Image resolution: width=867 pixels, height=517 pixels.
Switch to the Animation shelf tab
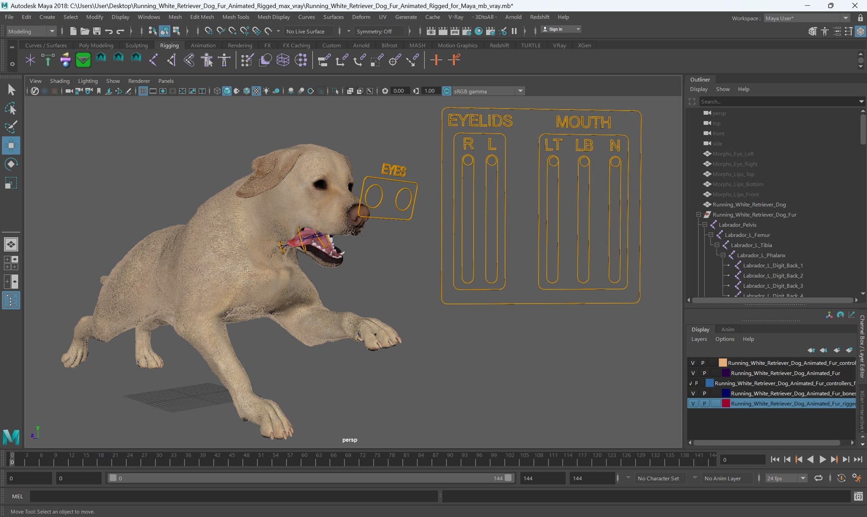coord(203,45)
